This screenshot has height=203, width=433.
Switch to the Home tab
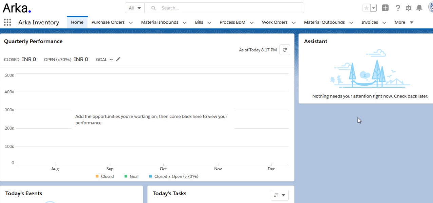pos(77,22)
